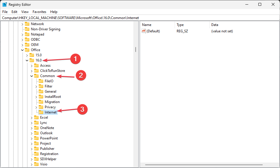280x168 pixels.
Task: Expand the Network key
Action: (x=22, y=24)
